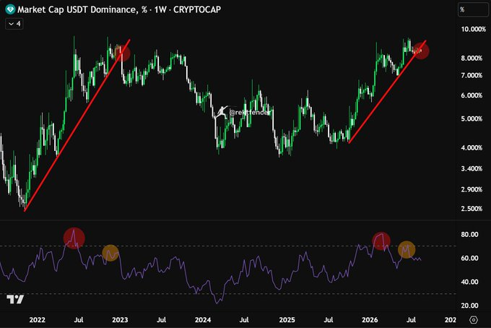Click the 2024 label on the time axis
Image resolution: width=491 pixels, height=328 pixels.
[203, 320]
